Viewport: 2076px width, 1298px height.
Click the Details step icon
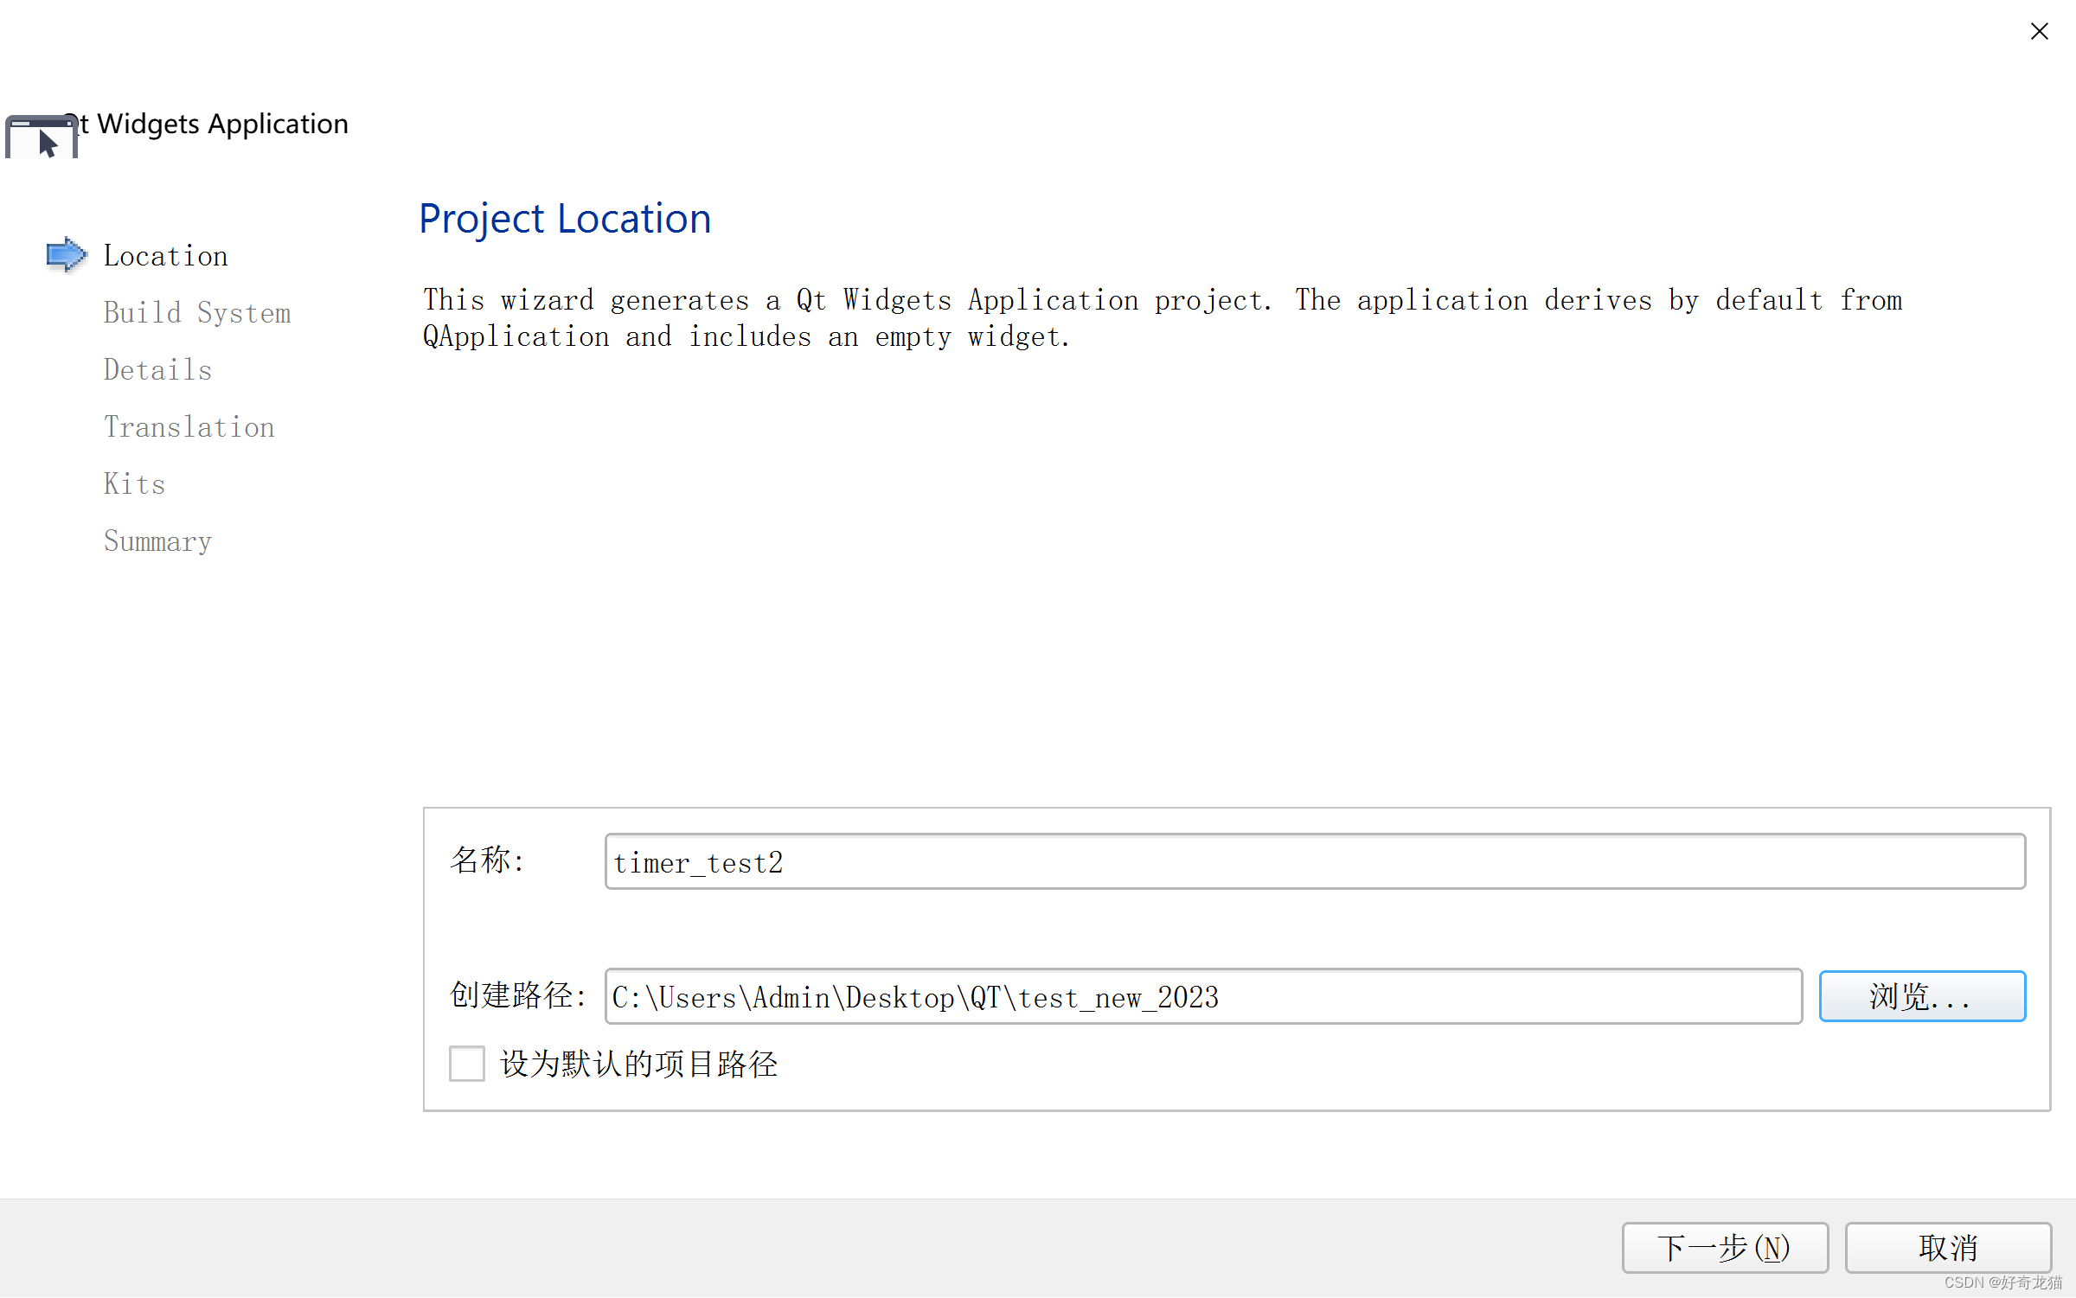[157, 369]
